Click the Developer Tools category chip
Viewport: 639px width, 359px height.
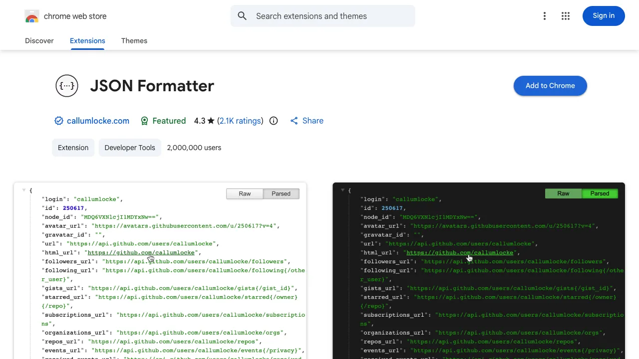coord(130,148)
